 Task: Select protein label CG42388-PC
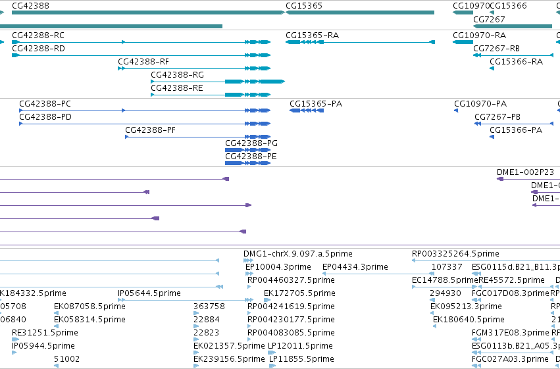click(45, 104)
